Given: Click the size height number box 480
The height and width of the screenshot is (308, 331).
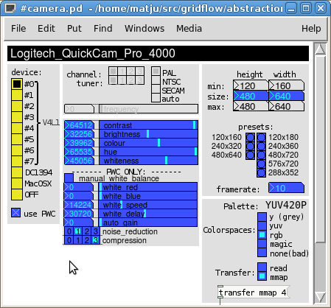Looking at the screenshot, I should 251,96.
